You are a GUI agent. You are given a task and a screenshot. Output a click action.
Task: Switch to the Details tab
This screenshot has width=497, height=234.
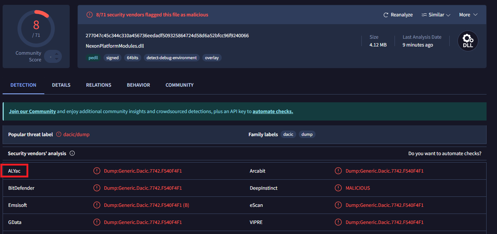(x=61, y=85)
